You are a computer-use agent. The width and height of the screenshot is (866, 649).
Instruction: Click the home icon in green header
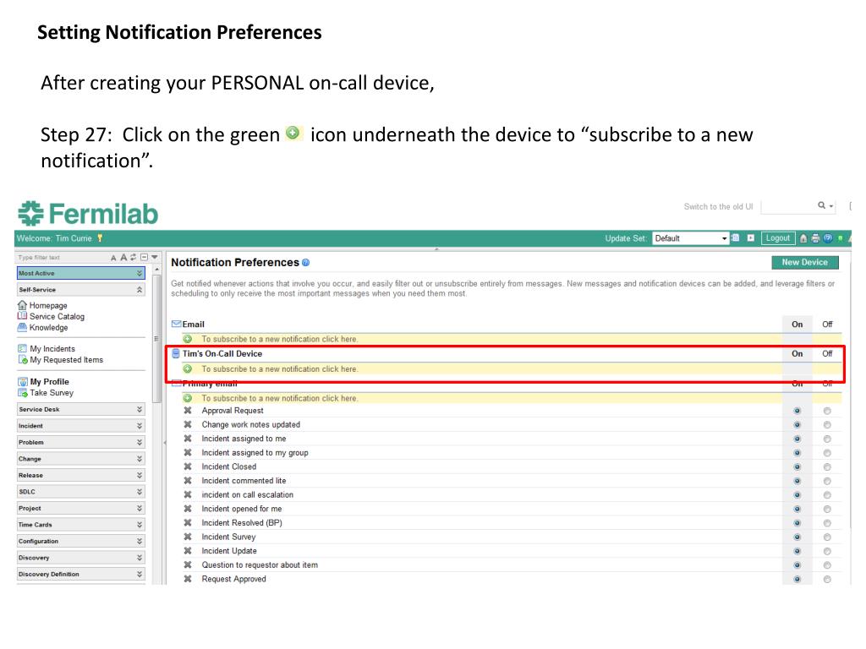coord(803,238)
